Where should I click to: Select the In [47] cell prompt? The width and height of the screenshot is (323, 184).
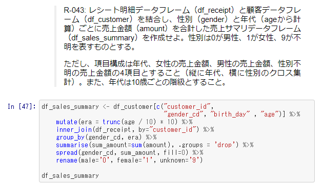22,107
